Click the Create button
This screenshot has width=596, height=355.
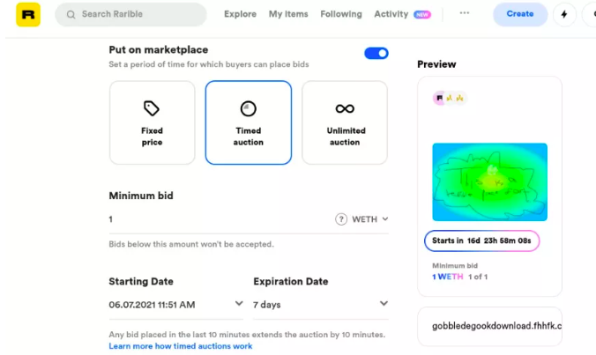point(520,14)
